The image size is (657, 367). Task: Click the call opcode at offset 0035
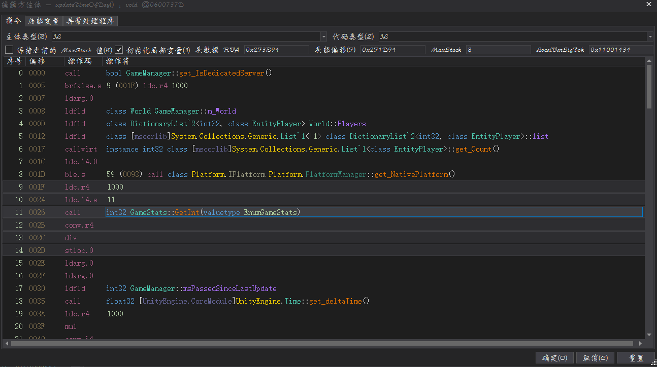[73, 301]
